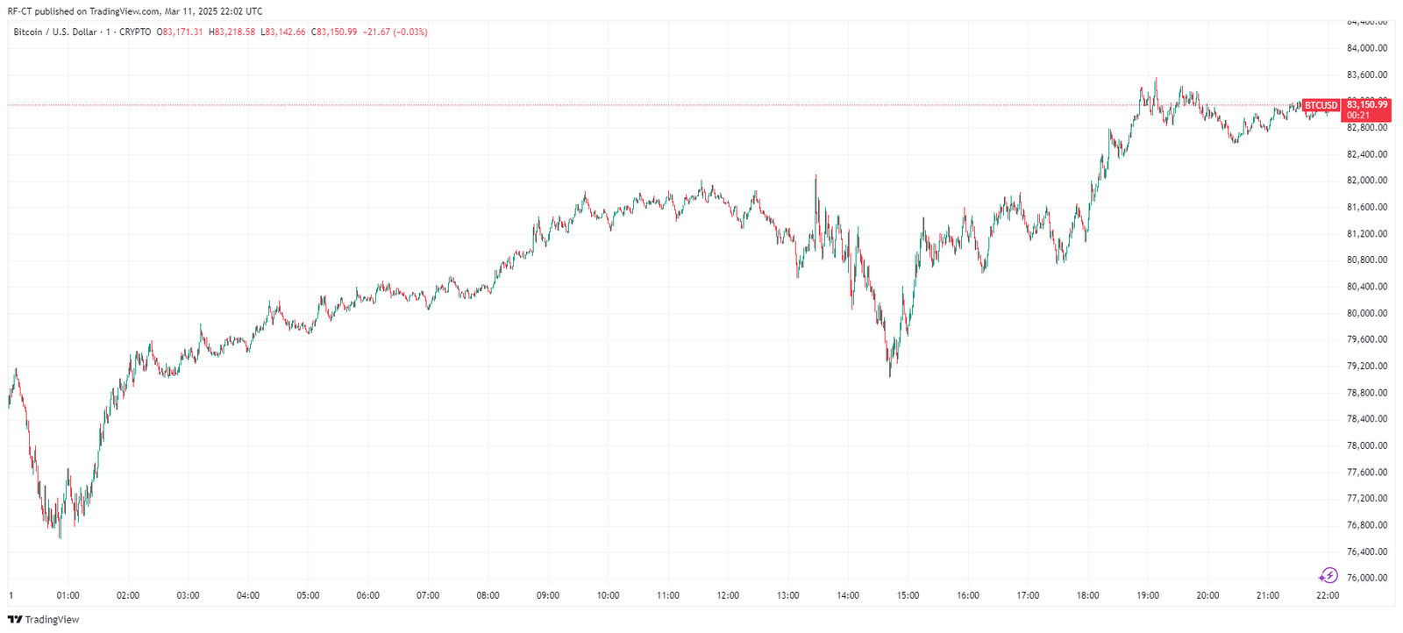Click the 09:00 time axis label
This screenshot has width=1403, height=633.
click(x=548, y=595)
